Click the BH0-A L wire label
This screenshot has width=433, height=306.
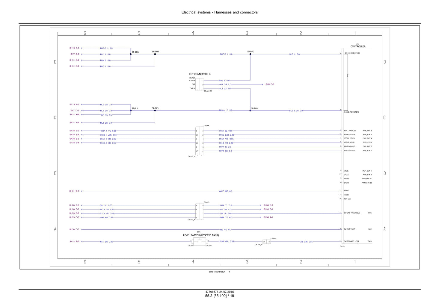[x=226, y=54]
